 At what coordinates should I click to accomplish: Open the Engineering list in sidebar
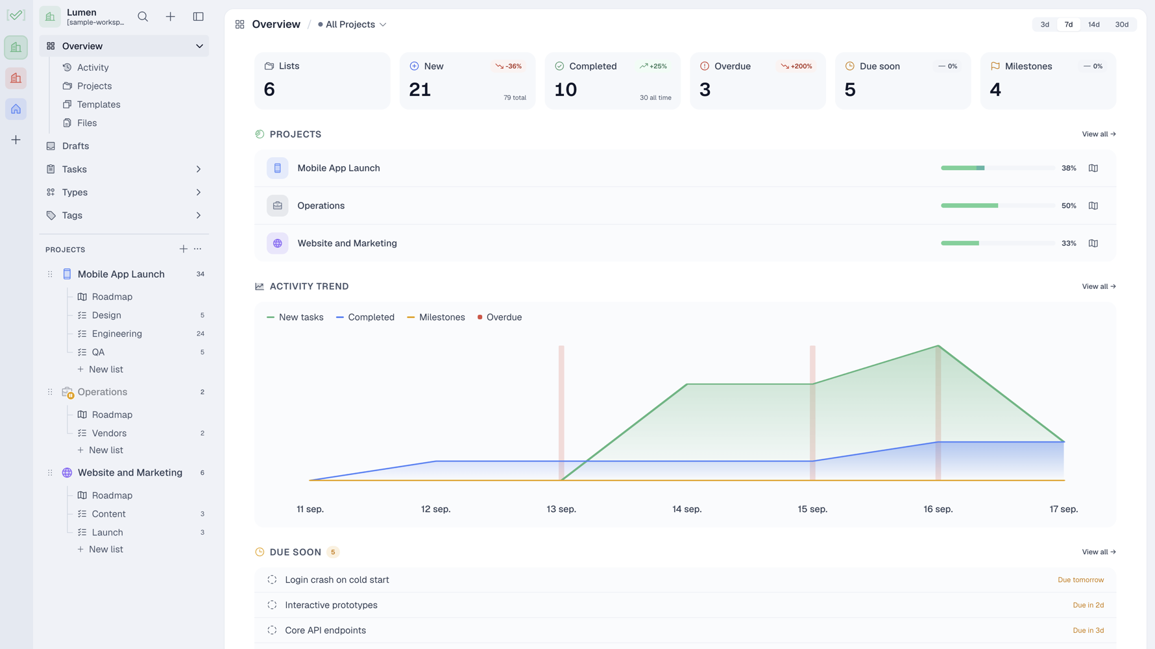[117, 334]
